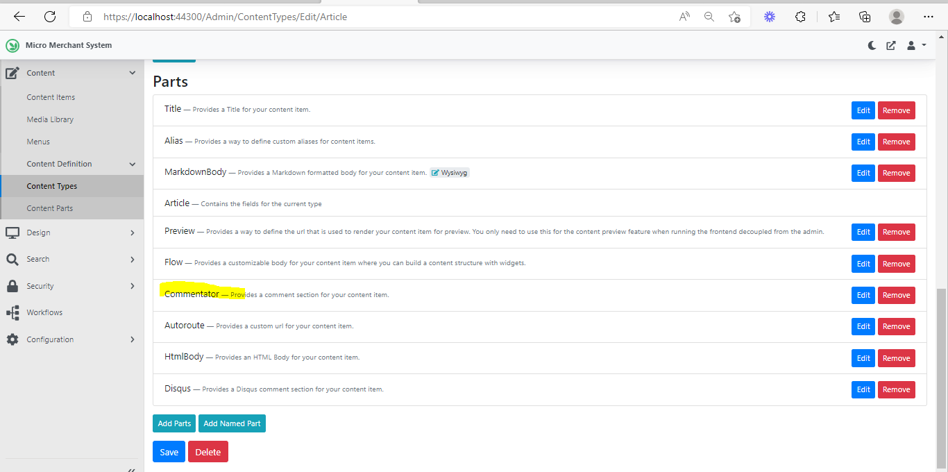The height and width of the screenshot is (472, 948).
Task: Collapse the Content menu chevron
Action: 132,72
